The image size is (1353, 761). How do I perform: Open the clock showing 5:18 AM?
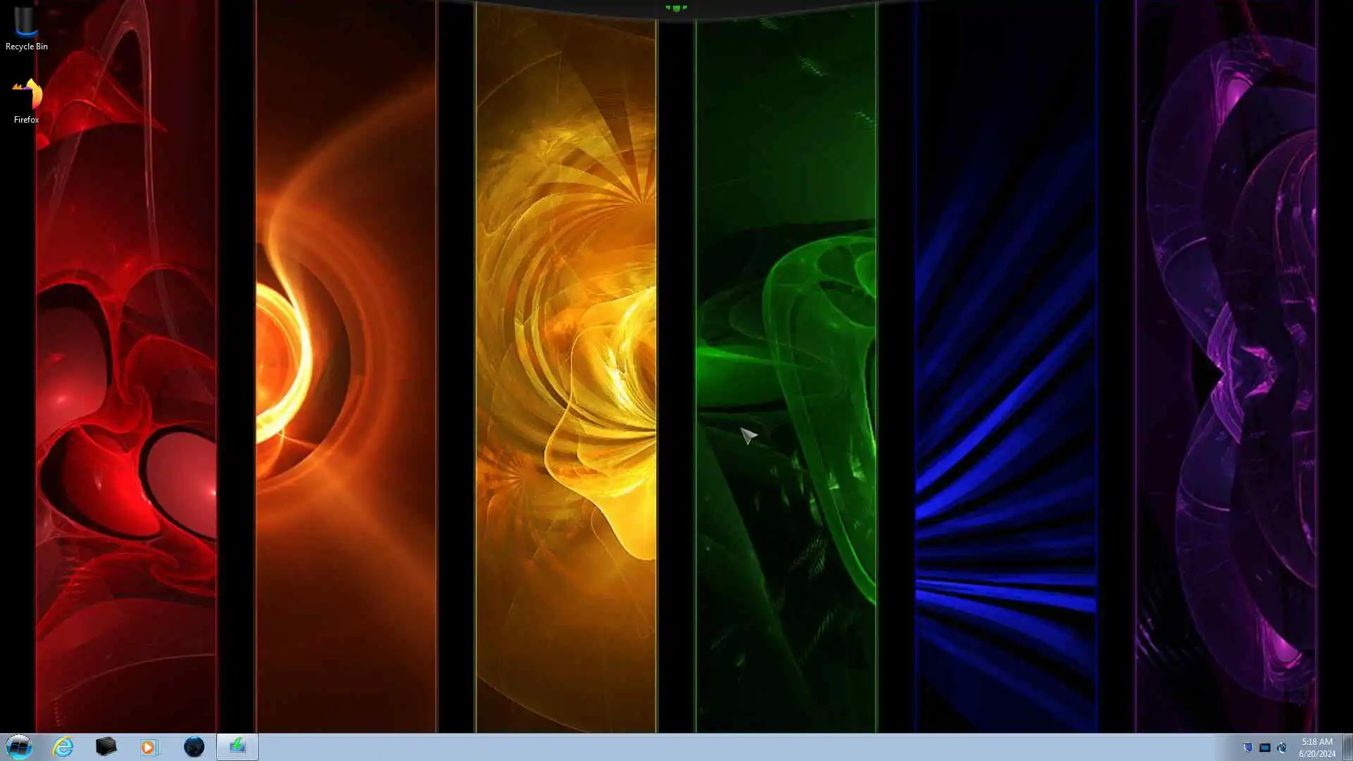(1316, 741)
